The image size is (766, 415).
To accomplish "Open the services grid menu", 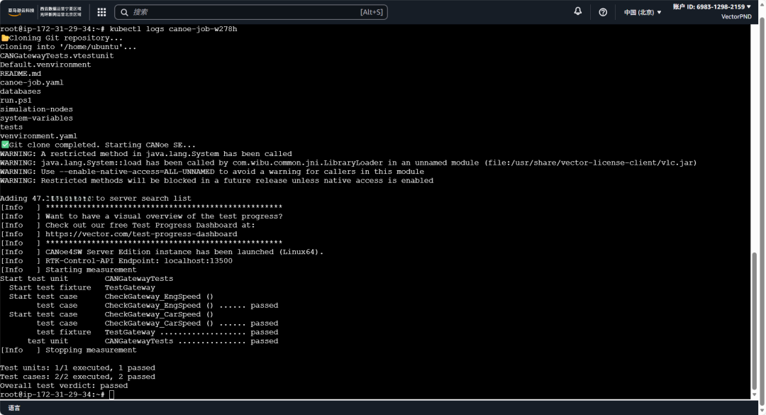I will (x=101, y=12).
